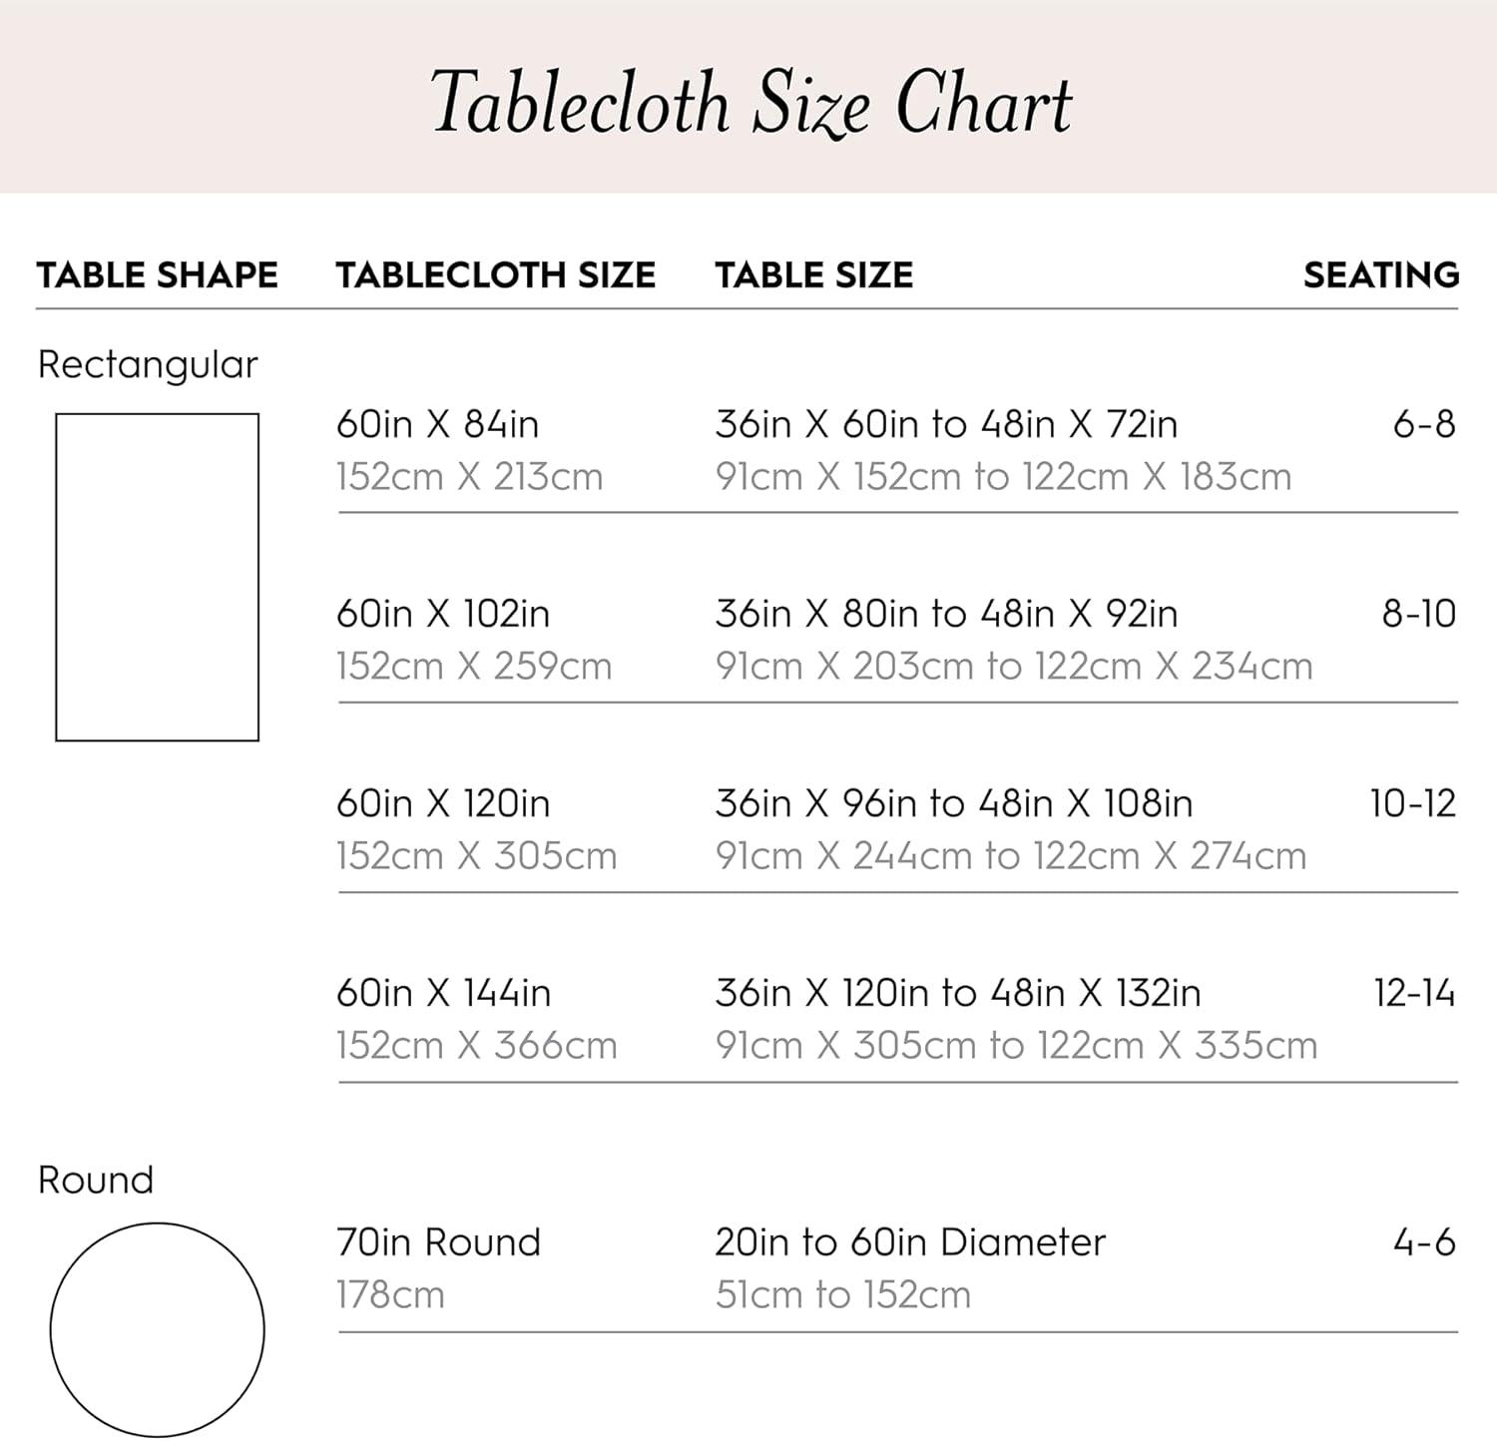Choose the 60in X 120in tablecloth size
1497x1441 pixels.
442,803
